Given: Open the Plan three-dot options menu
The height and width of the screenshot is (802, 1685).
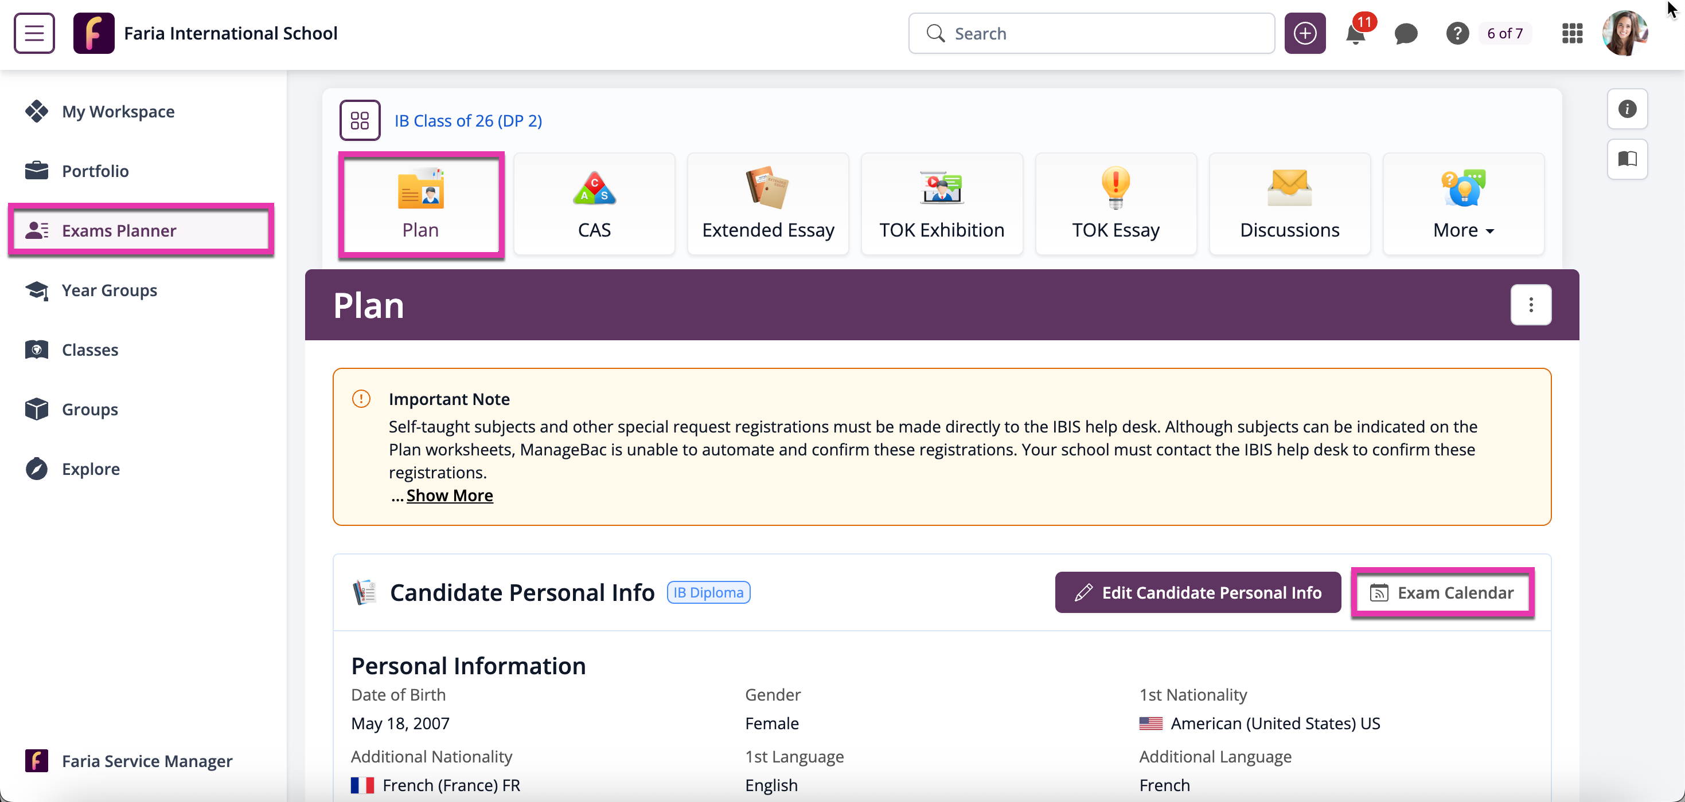Looking at the screenshot, I should (1531, 305).
